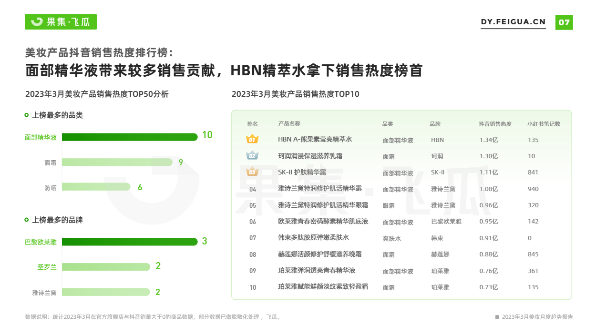The image size is (596, 335).
Task: Select the 巴黎欧莱雅 bar in the brand chart
Action: coord(130,242)
